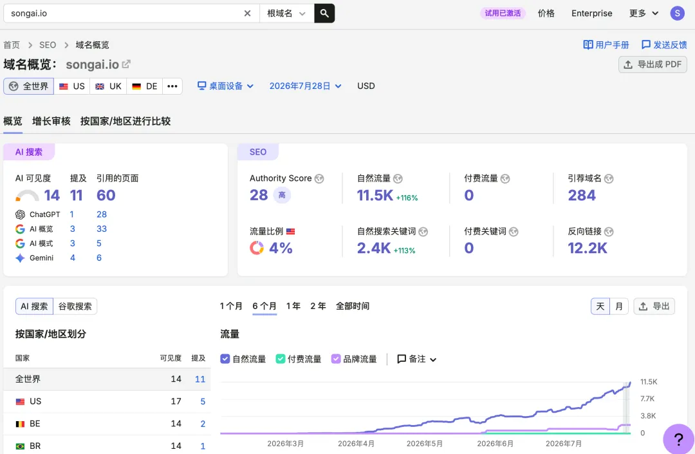695x454 pixels.
Task: Click the AI 可见度 gauge icon
Action: pyautogui.click(x=27, y=196)
